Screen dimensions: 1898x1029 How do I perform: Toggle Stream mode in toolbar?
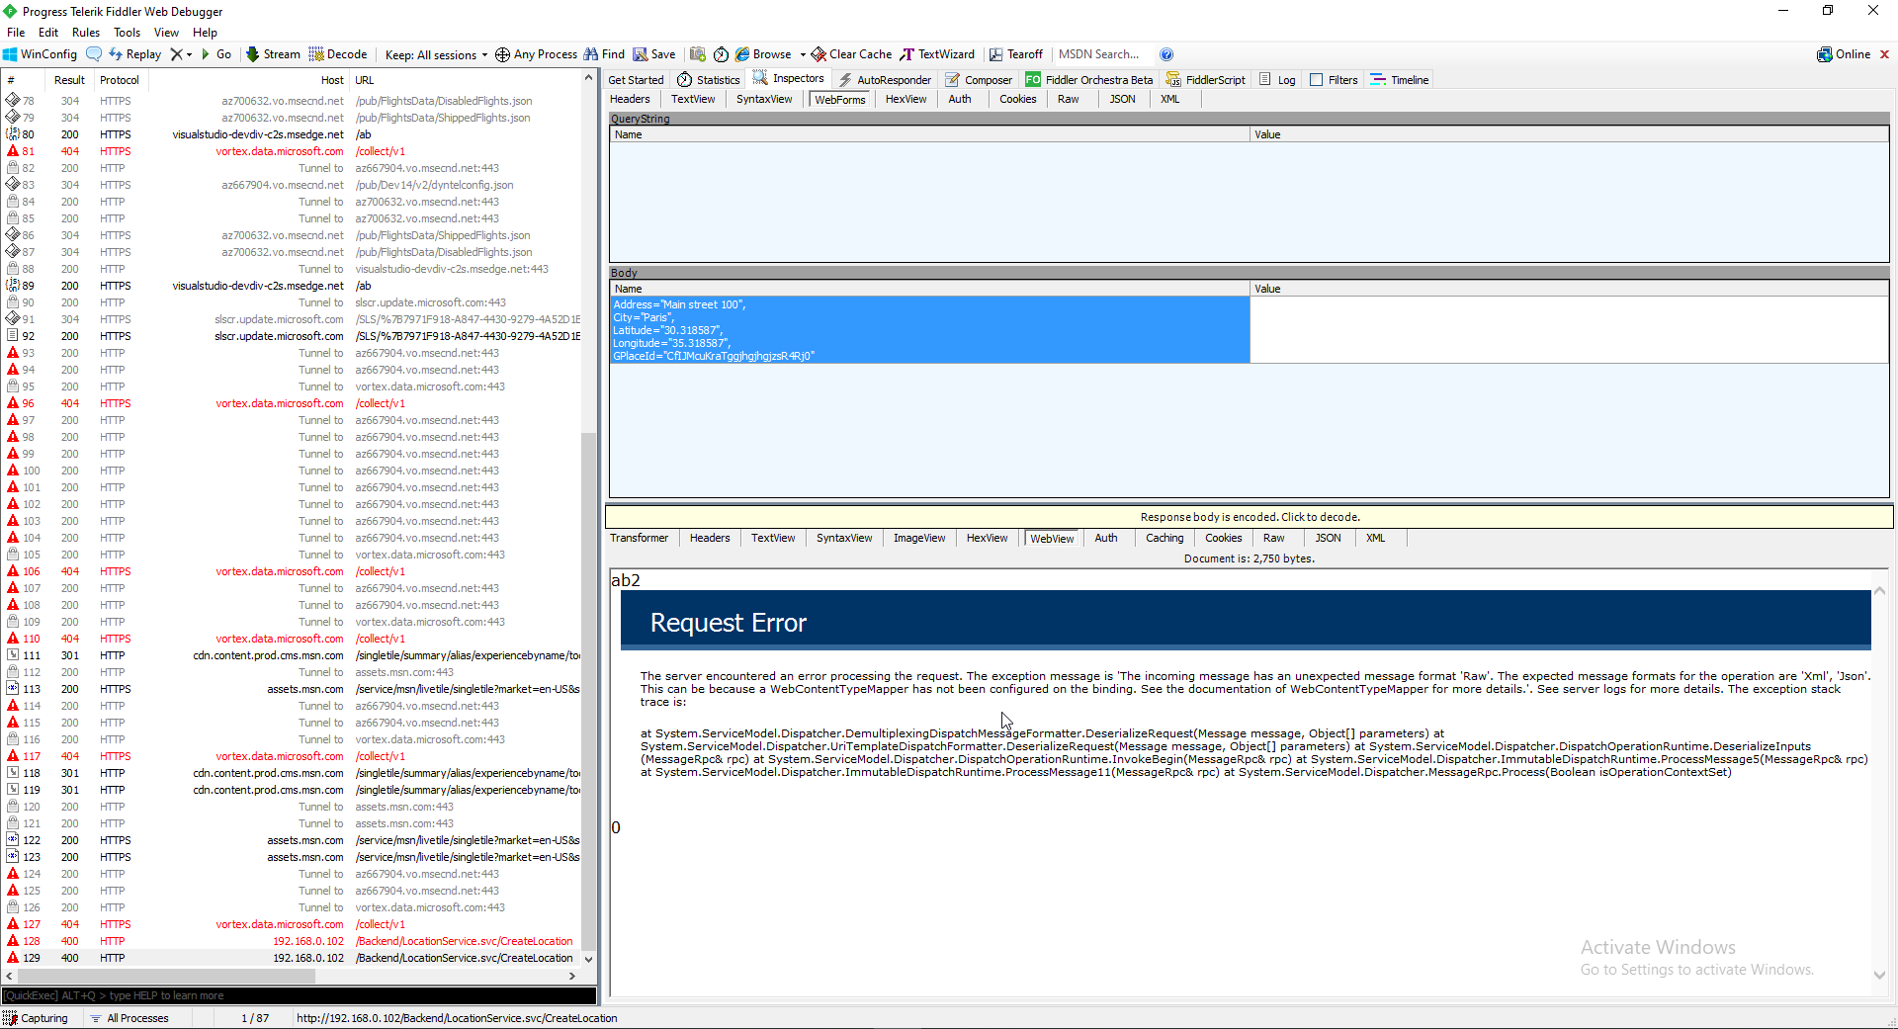pyautogui.click(x=273, y=54)
